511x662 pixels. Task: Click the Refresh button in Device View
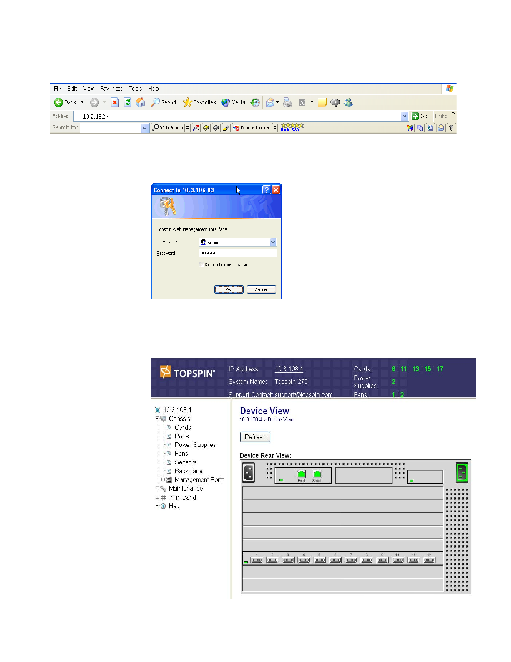tap(255, 437)
